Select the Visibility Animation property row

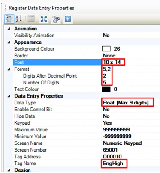(86, 36)
